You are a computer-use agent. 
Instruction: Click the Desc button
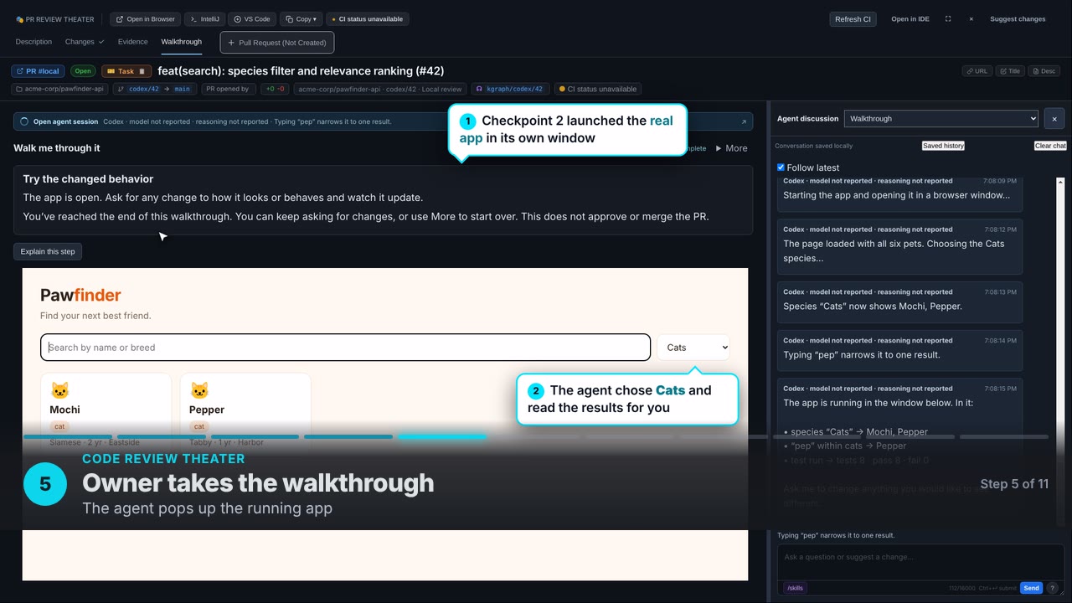1044,71
